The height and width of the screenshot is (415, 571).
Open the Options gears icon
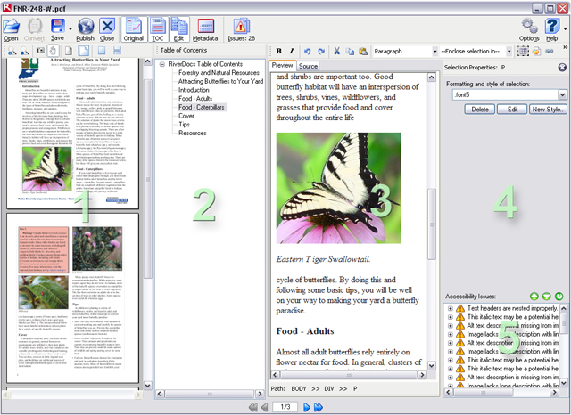[x=529, y=29]
